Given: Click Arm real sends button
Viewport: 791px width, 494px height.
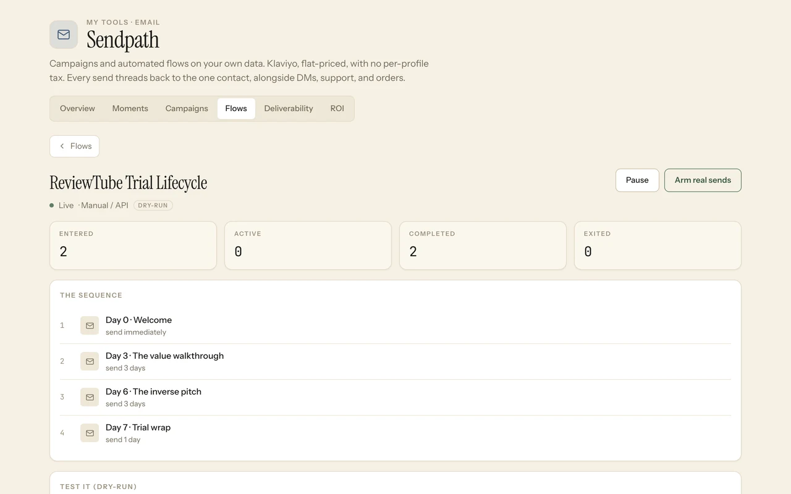Looking at the screenshot, I should 703,180.
